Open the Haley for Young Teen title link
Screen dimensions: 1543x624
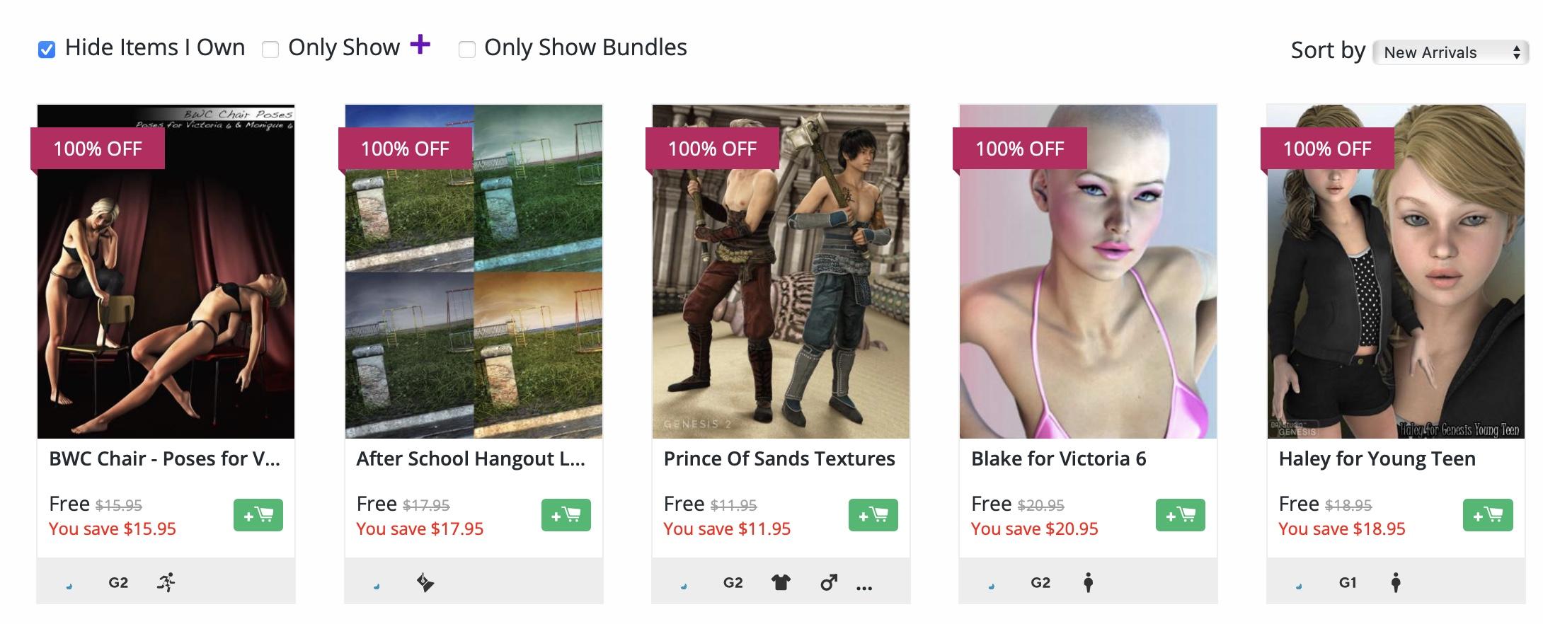coord(1377,458)
